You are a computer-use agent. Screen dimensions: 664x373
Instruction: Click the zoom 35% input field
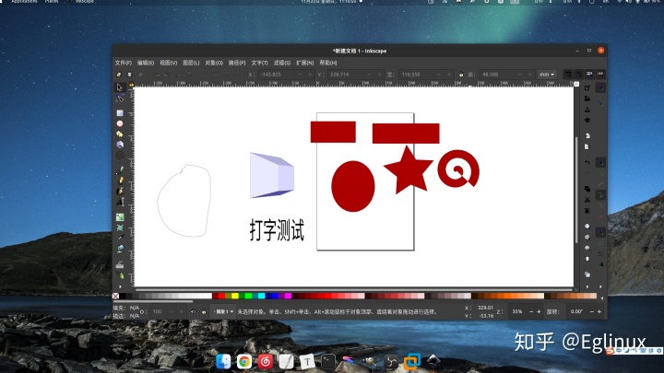(x=517, y=311)
